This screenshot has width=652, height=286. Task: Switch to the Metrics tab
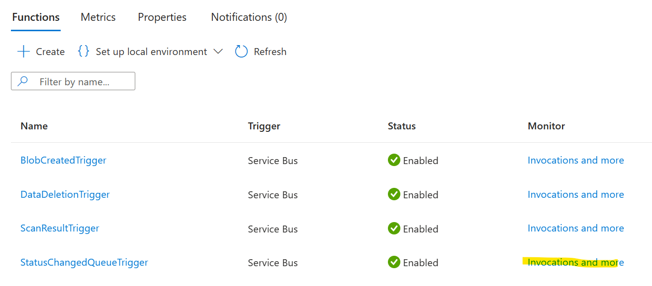(x=98, y=17)
